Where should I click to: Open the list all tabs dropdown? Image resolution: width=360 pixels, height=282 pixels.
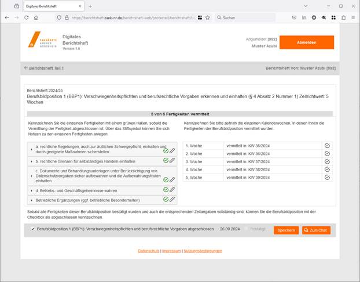[306, 6]
